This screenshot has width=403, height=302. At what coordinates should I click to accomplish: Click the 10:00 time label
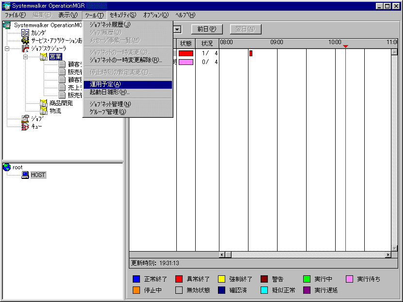[x=335, y=42]
